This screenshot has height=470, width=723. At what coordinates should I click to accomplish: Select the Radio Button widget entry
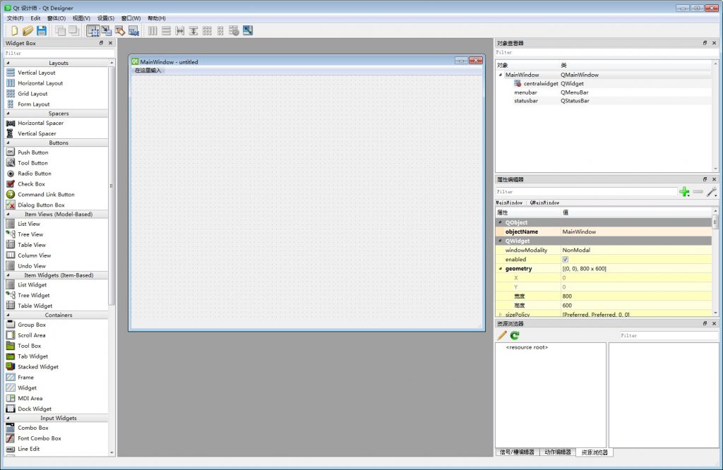(x=34, y=174)
